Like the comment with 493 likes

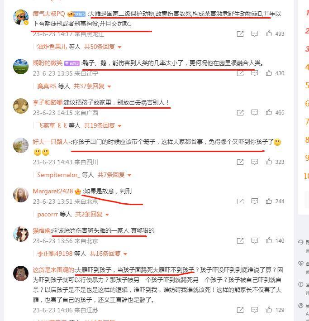(x=275, y=34)
